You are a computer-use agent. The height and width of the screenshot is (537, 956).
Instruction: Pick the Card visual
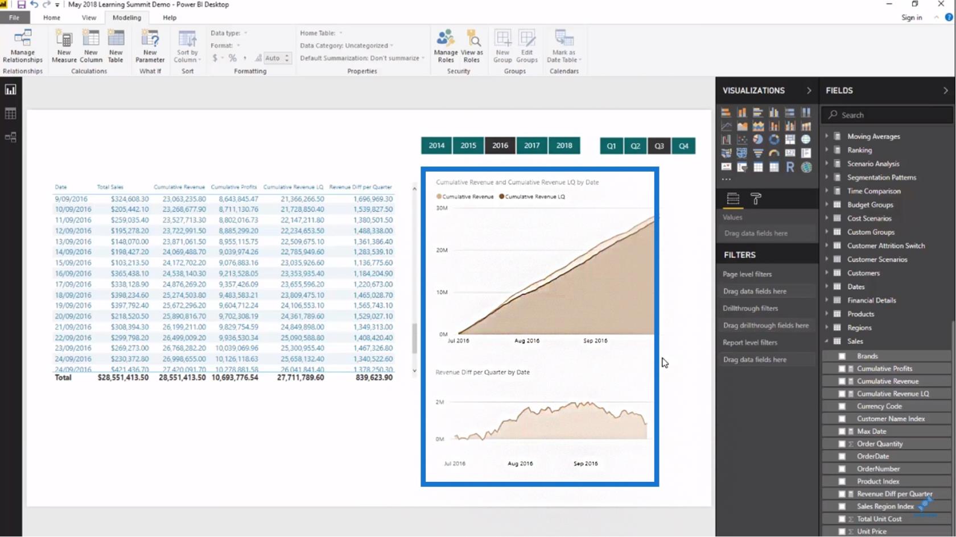pos(790,153)
